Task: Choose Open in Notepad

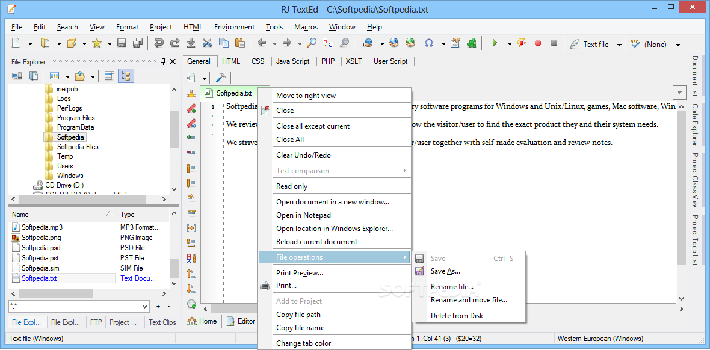Action: (x=303, y=215)
